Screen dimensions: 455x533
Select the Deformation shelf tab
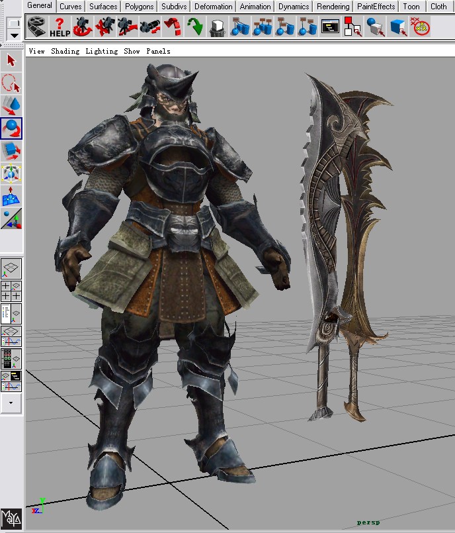[x=213, y=7]
